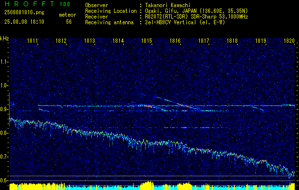The height and width of the screenshot is (190, 299).
Task: Click the Receiving antenna label
Action: 109,22
